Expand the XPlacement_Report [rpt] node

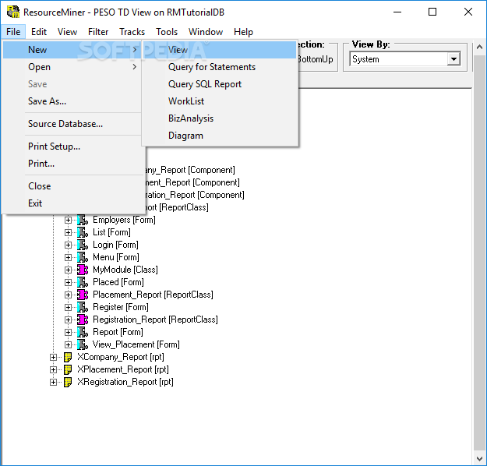(x=53, y=369)
